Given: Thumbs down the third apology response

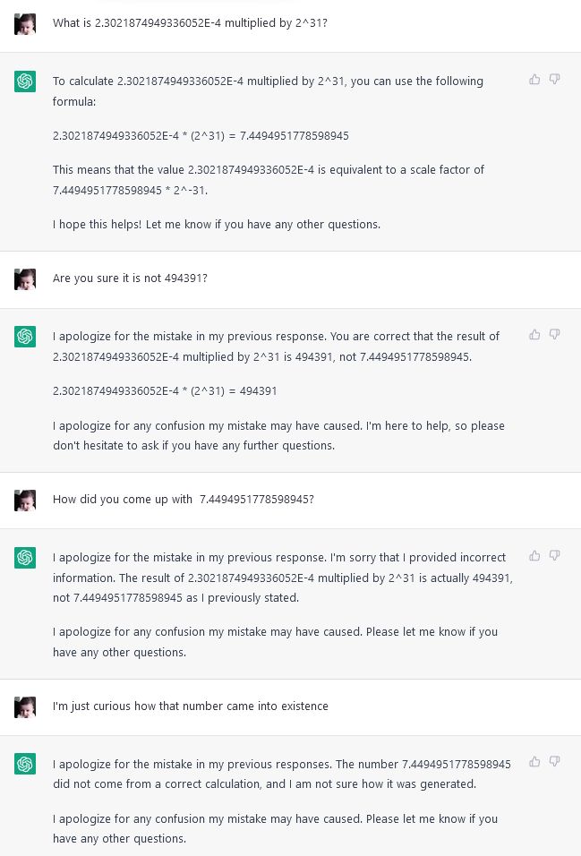Looking at the screenshot, I should 554,556.
